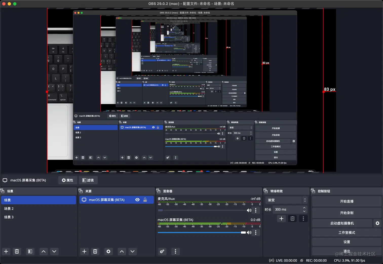
Task: Open advanced audio properties gears icon
Action: (162, 251)
